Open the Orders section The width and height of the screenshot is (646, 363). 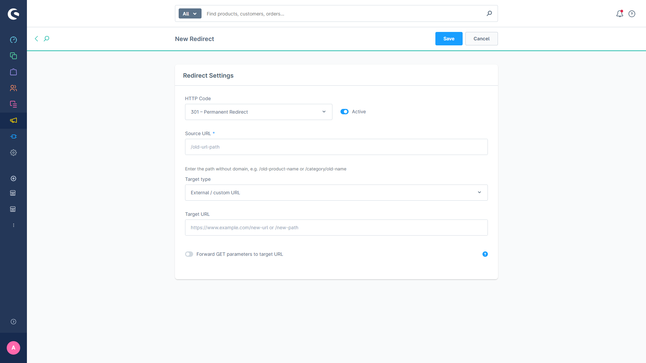(13, 72)
